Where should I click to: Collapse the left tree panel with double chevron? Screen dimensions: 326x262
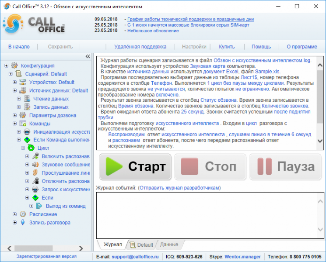click(88, 56)
